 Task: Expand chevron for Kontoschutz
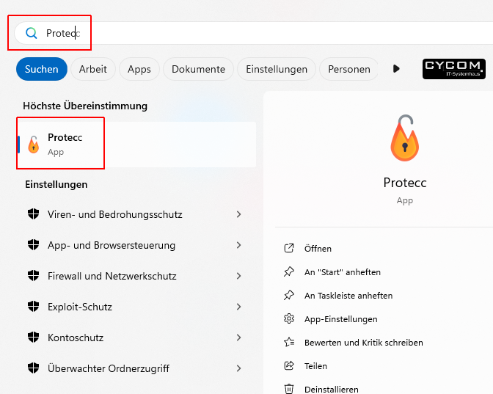click(239, 338)
